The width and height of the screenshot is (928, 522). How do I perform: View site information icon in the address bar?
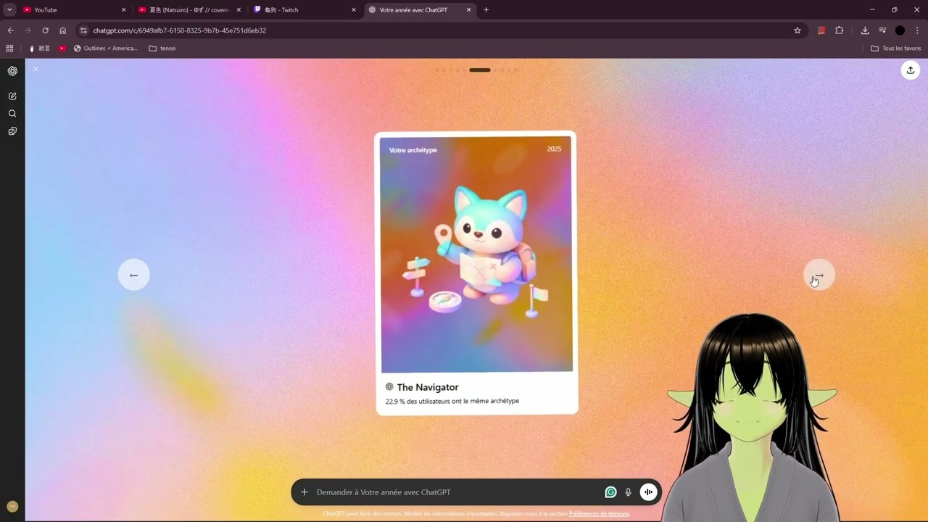[83, 30]
